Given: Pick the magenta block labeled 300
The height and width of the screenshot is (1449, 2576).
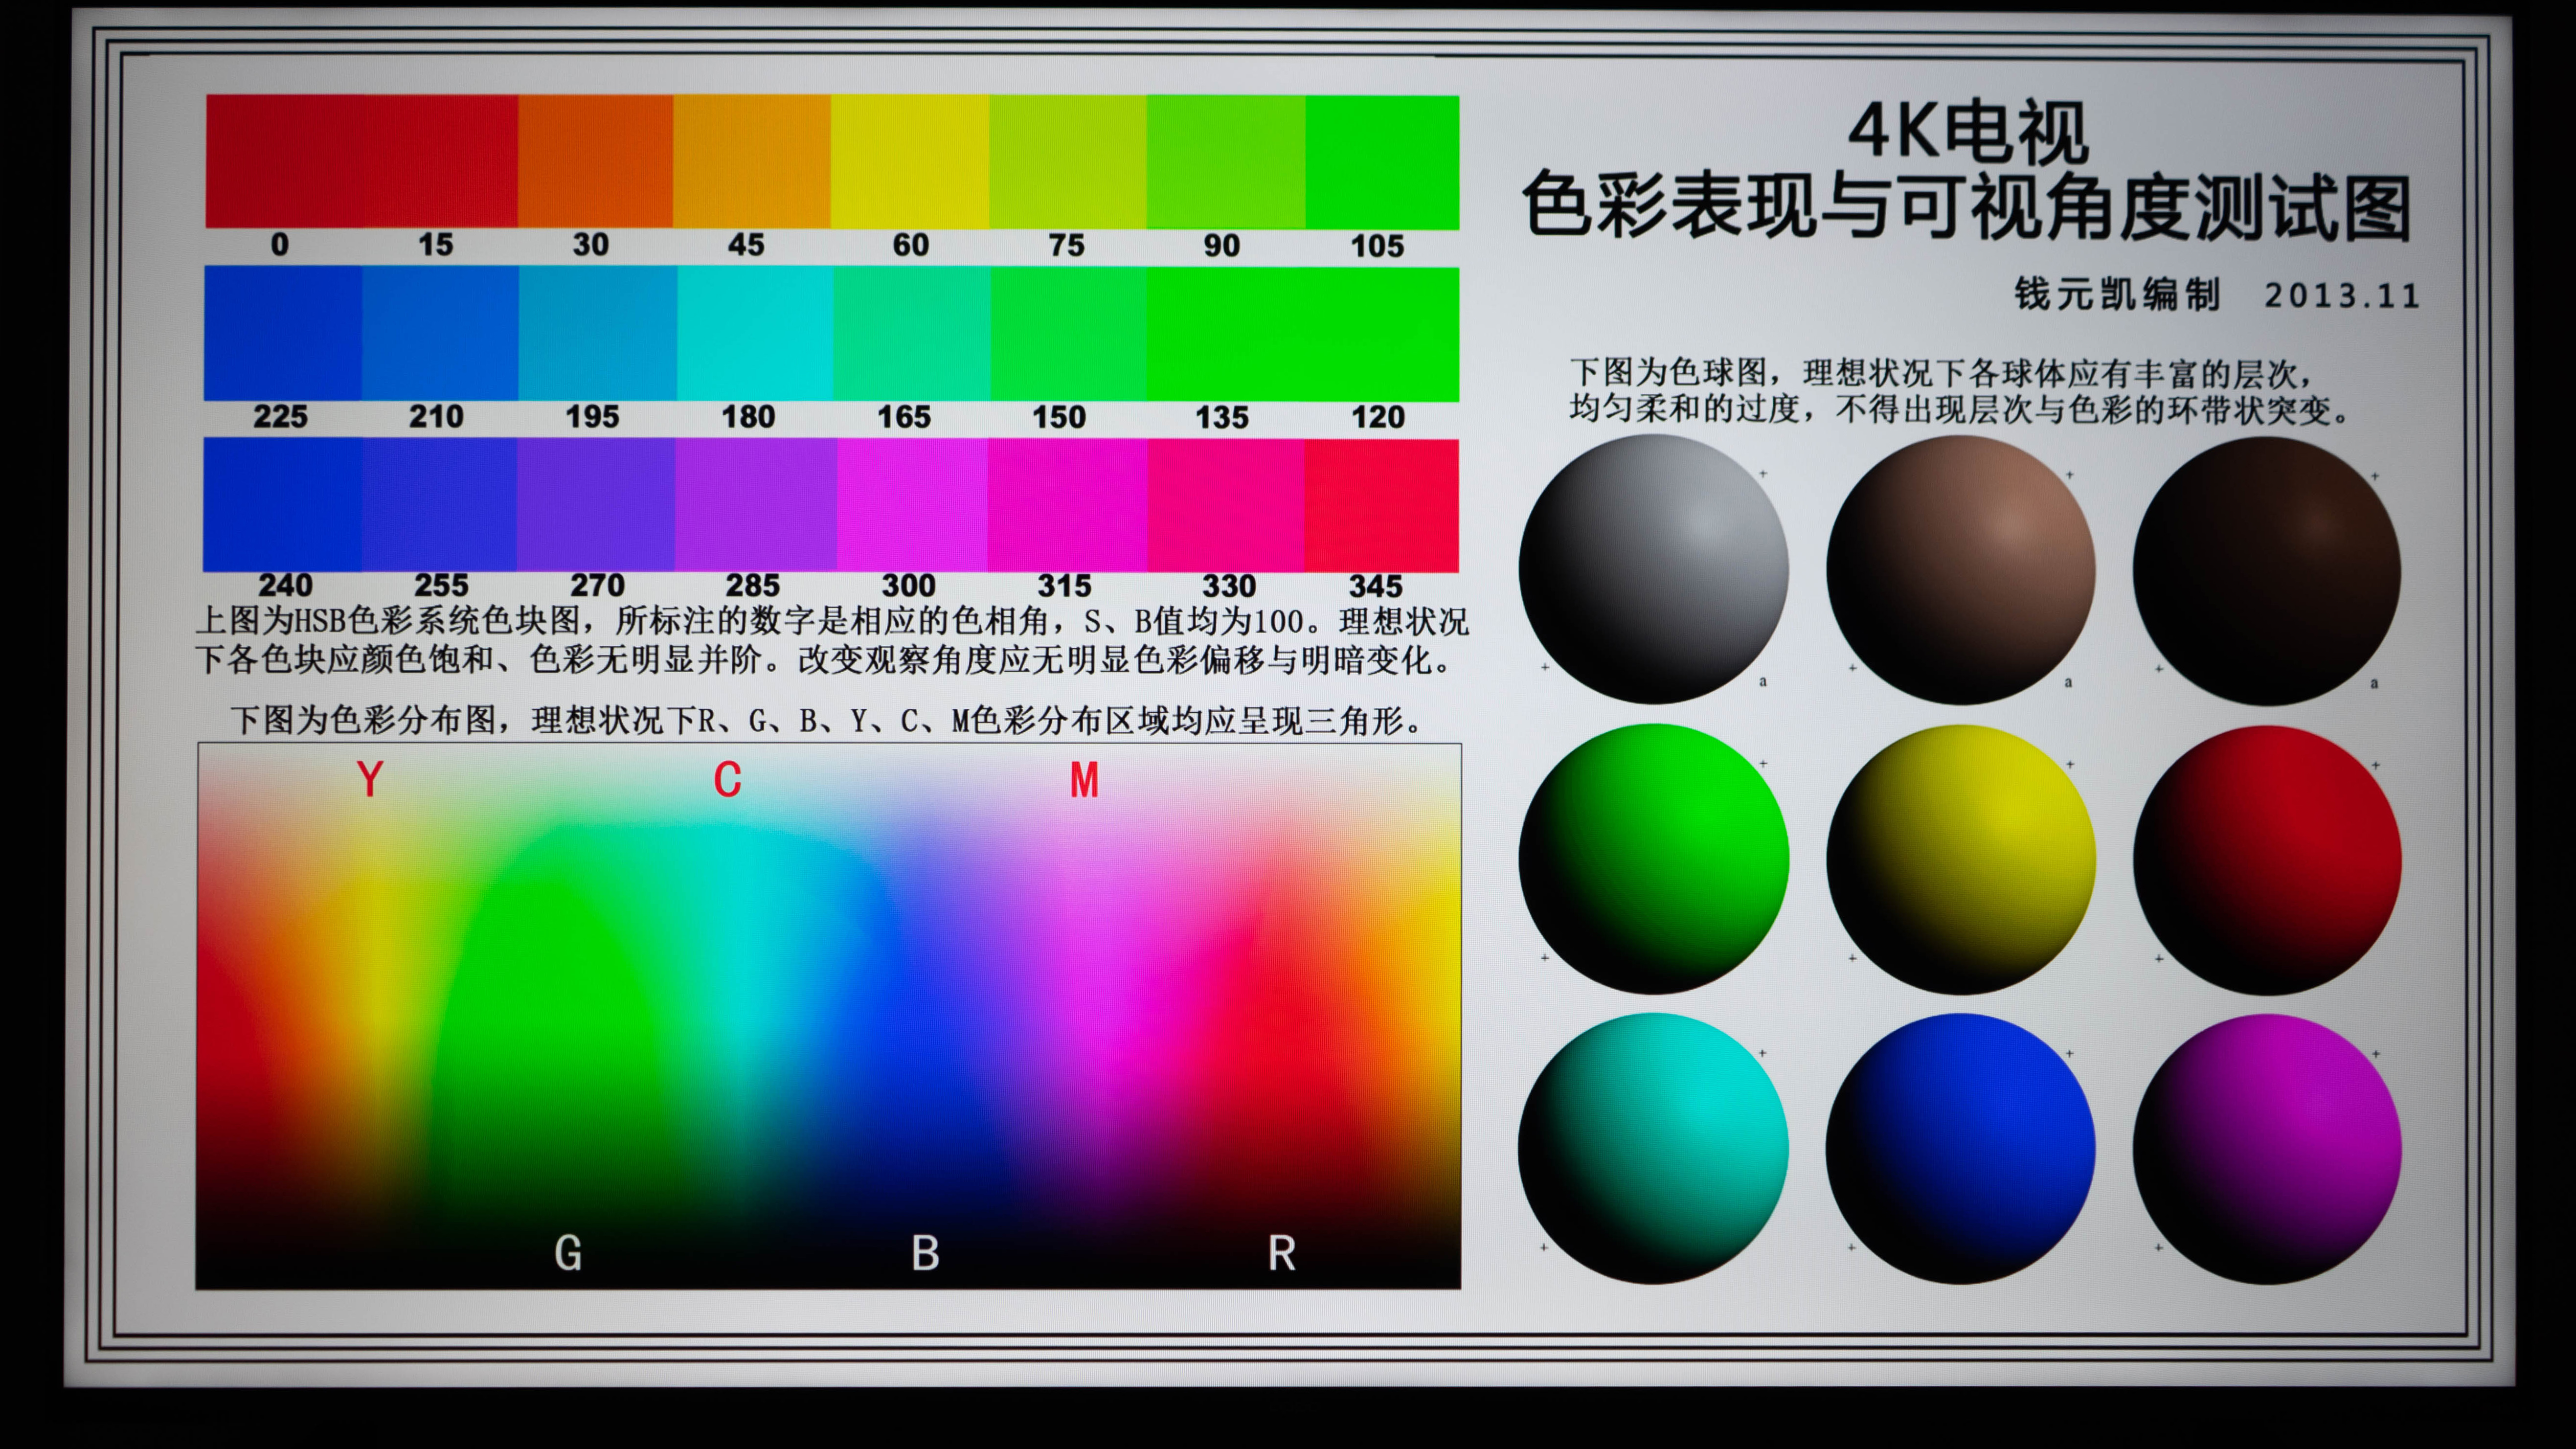Looking at the screenshot, I should [x=912, y=505].
